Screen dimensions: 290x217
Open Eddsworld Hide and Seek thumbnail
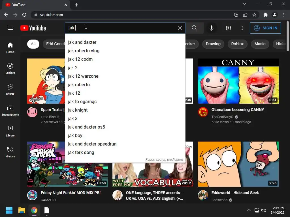238,164
